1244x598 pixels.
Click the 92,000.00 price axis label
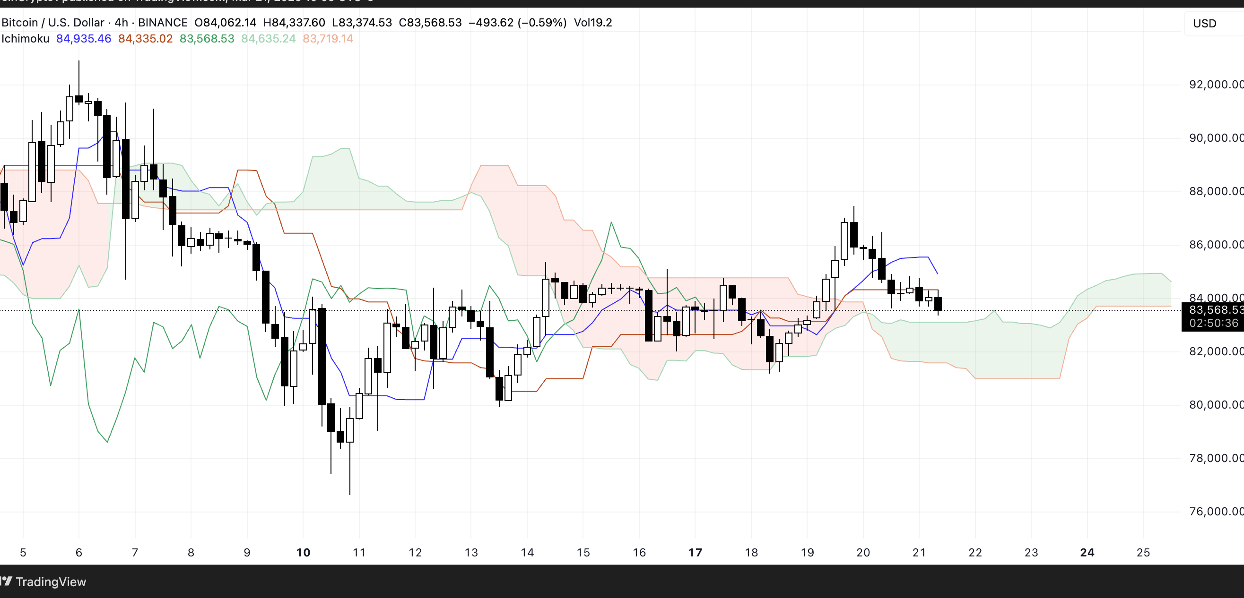point(1216,85)
